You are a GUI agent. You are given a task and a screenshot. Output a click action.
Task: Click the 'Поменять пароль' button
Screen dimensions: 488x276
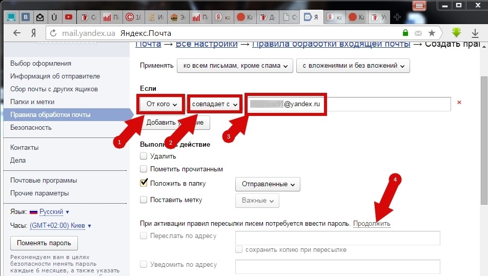click(x=44, y=243)
